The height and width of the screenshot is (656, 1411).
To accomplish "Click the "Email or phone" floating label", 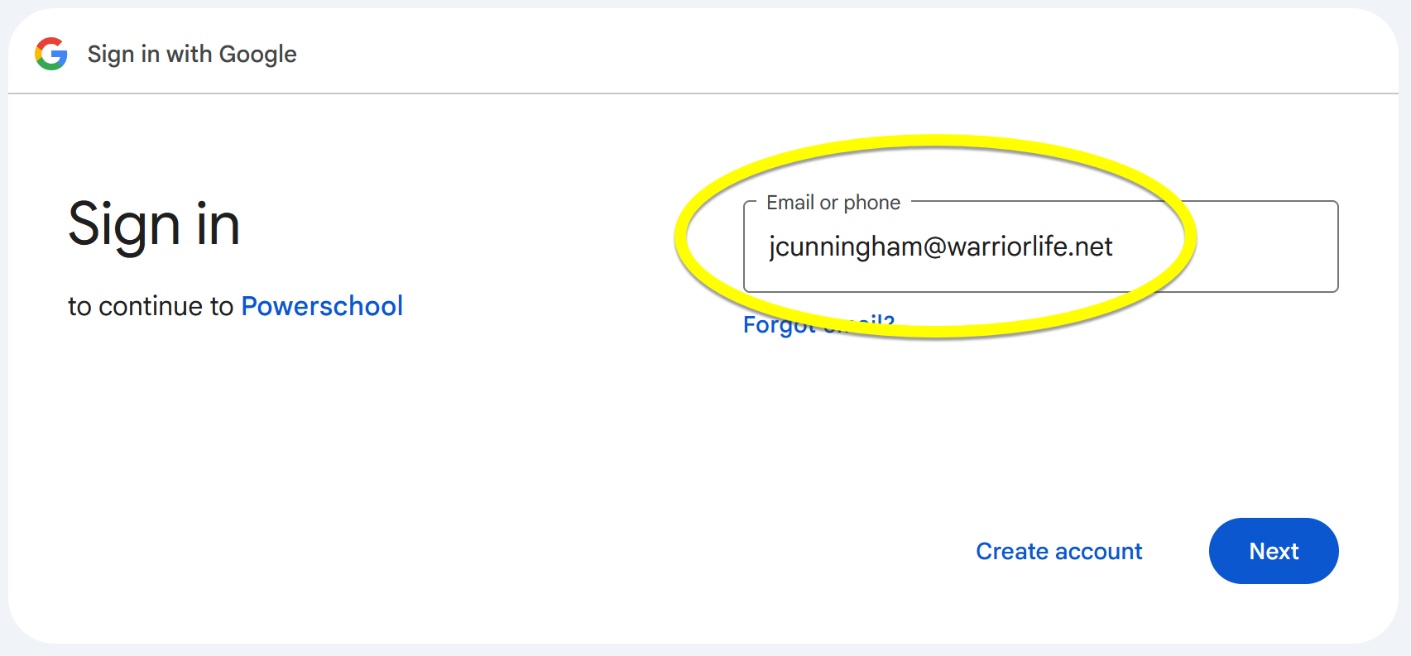I will (833, 203).
